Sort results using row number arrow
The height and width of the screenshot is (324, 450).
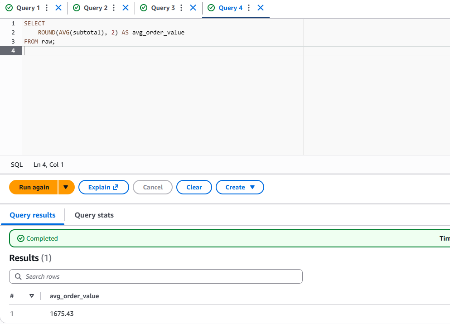click(x=32, y=296)
